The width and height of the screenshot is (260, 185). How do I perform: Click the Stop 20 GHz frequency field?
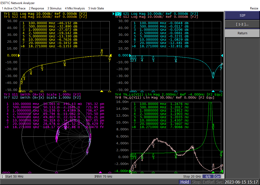[192, 177]
